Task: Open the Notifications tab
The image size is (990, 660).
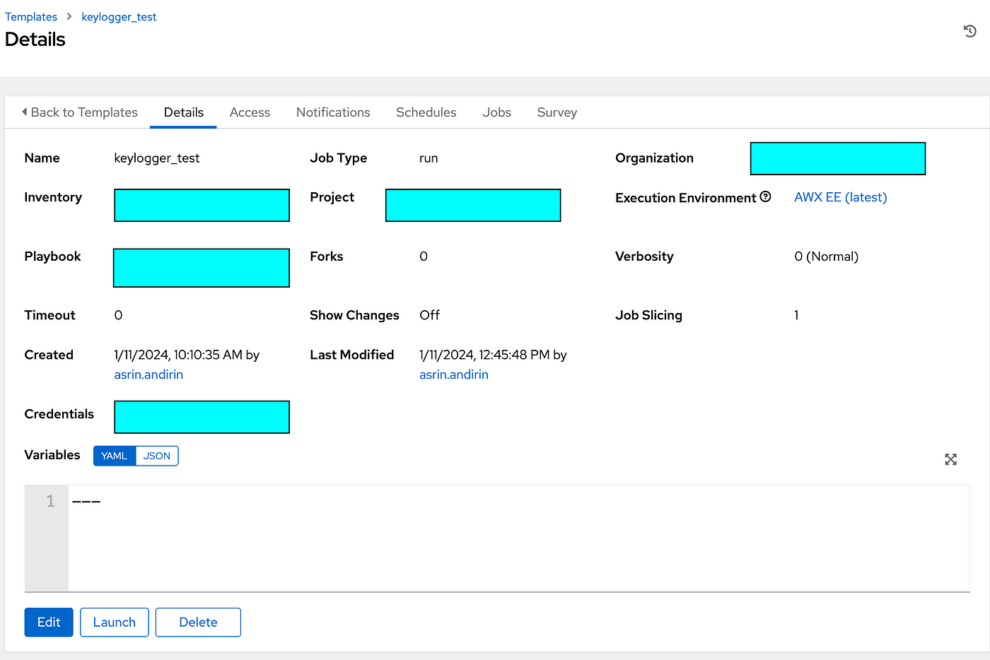Action: click(x=333, y=112)
